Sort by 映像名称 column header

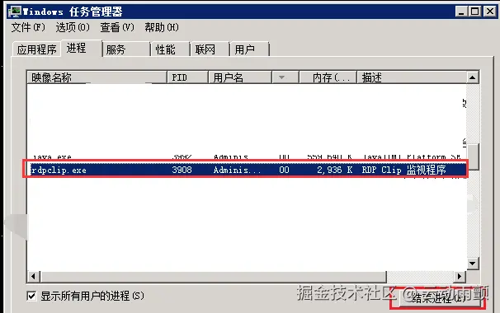point(97,77)
